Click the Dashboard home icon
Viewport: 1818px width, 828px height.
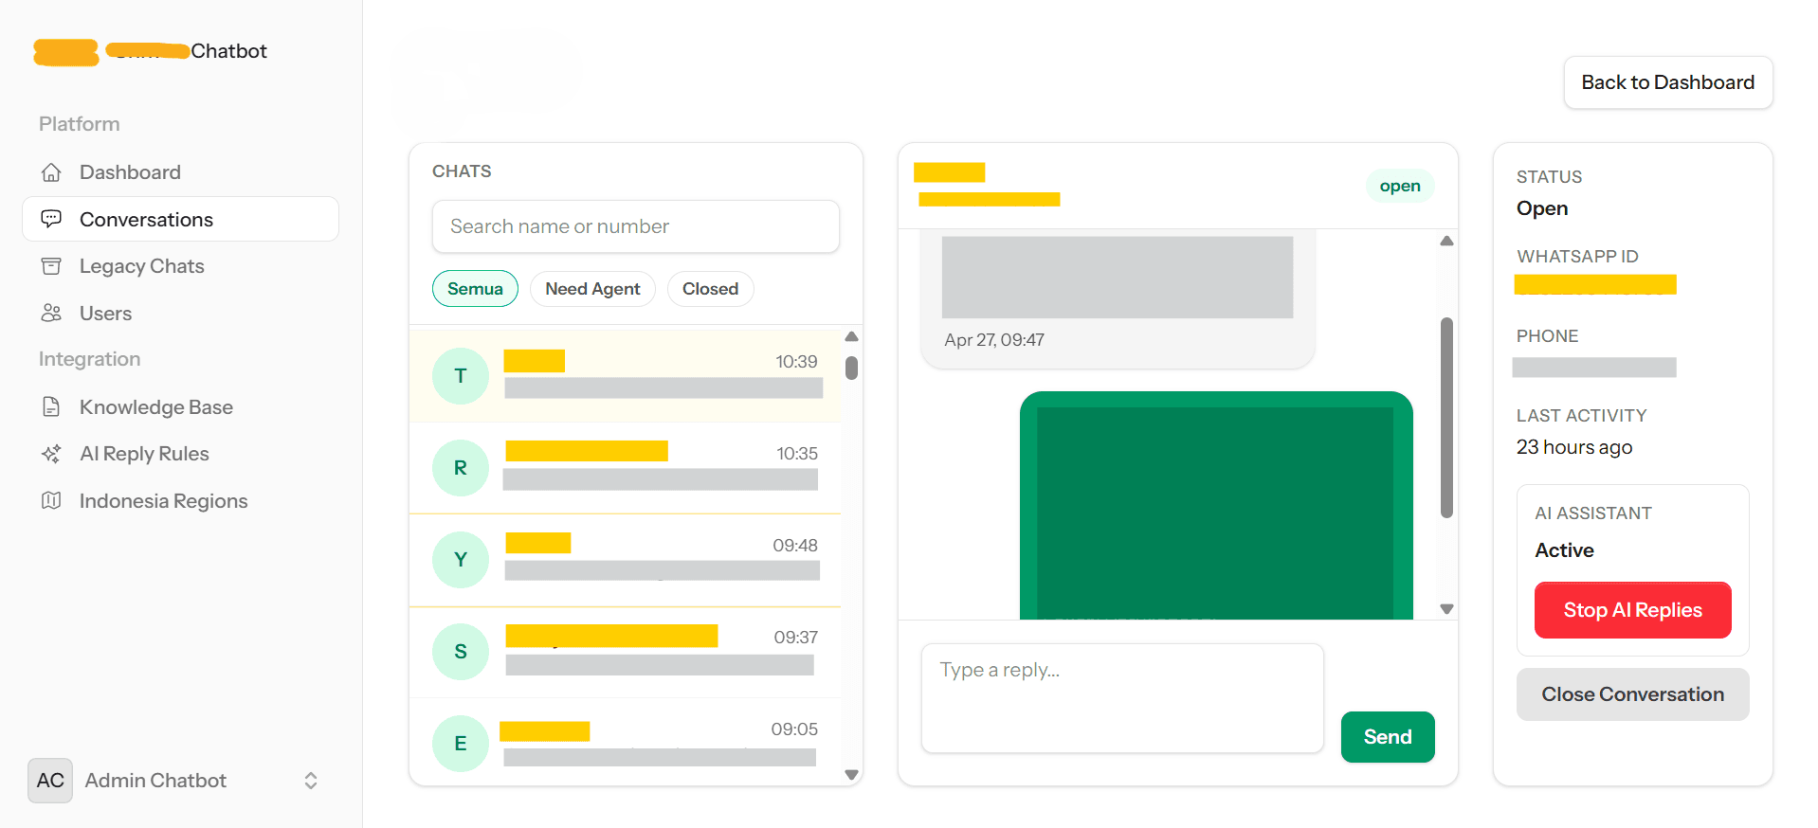(51, 172)
